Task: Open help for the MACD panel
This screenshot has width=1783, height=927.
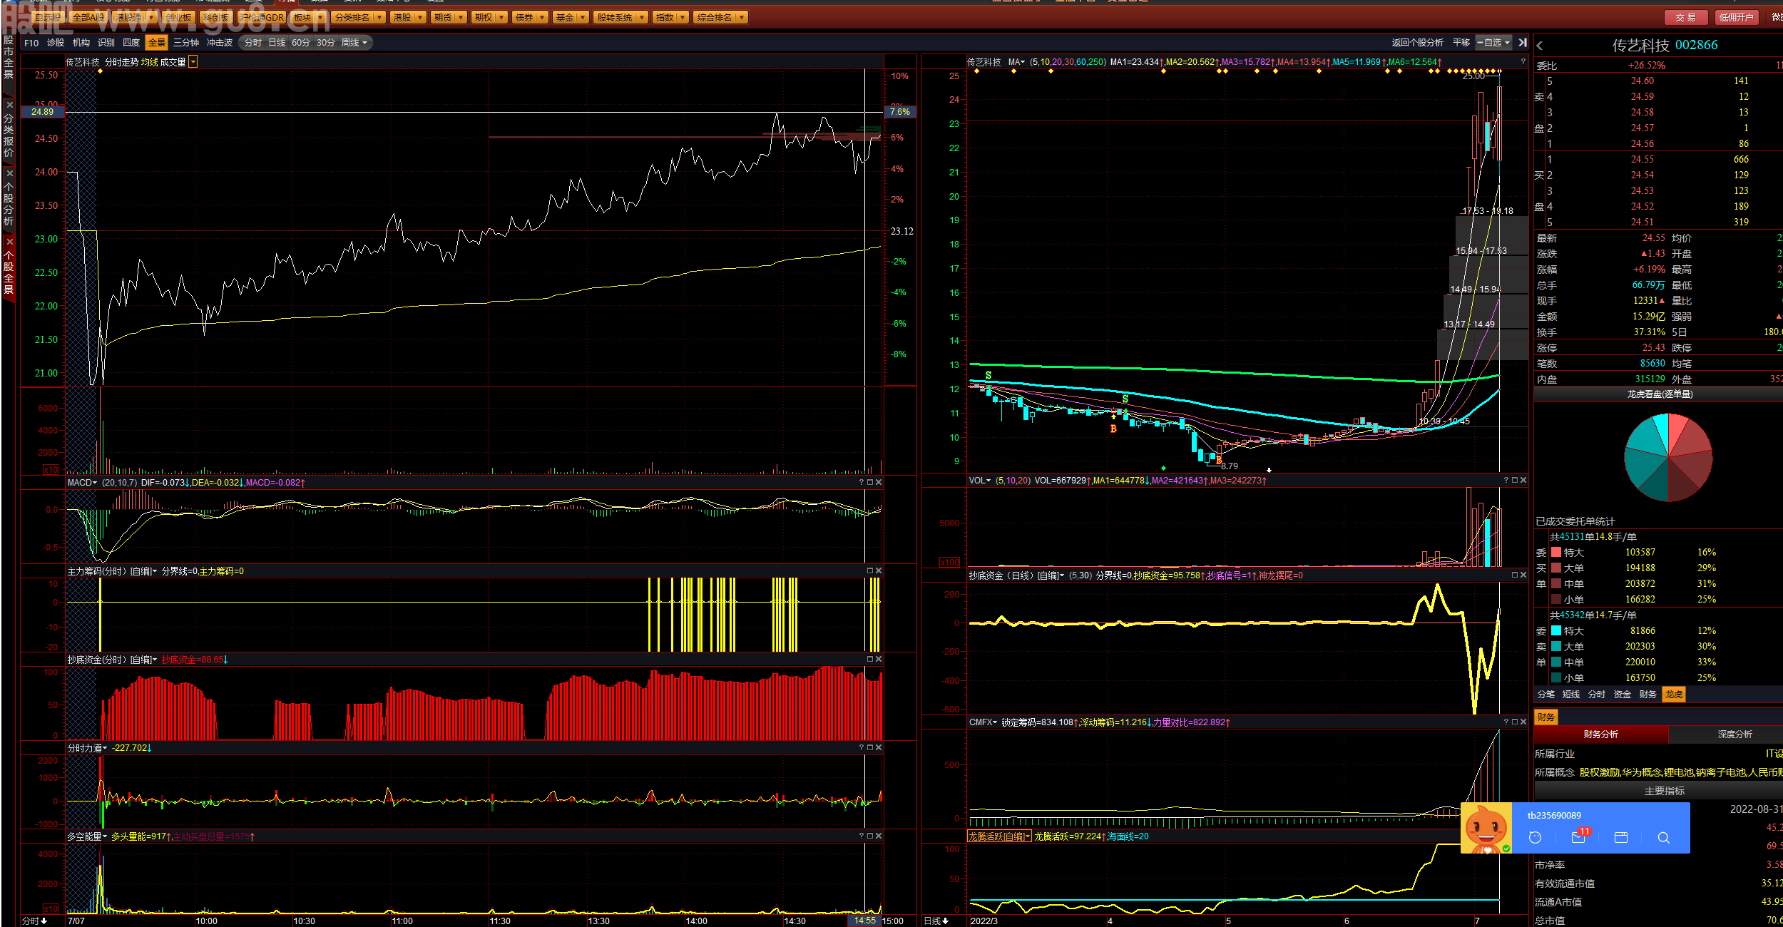Action: click(x=862, y=483)
